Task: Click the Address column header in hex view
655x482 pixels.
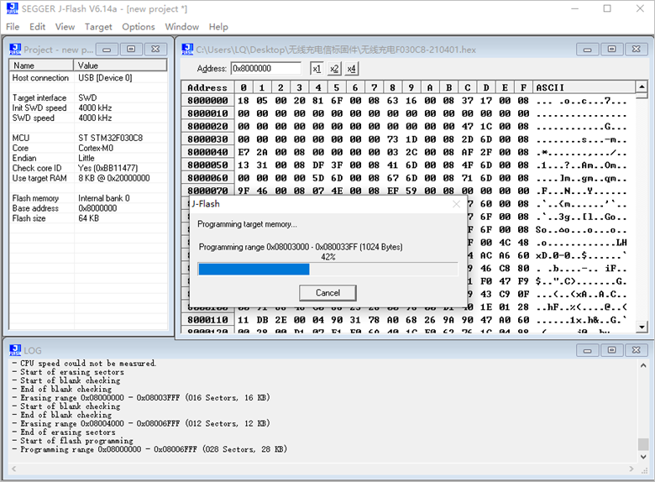Action: click(207, 87)
